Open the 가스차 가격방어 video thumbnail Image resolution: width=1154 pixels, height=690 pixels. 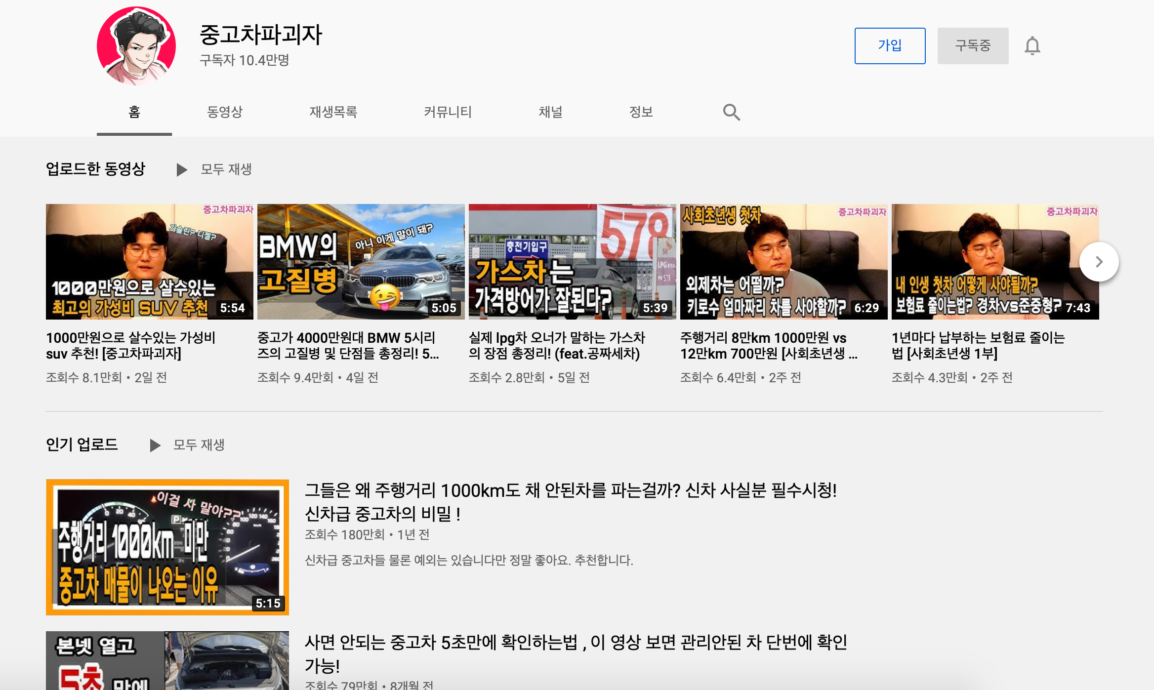pyautogui.click(x=572, y=262)
